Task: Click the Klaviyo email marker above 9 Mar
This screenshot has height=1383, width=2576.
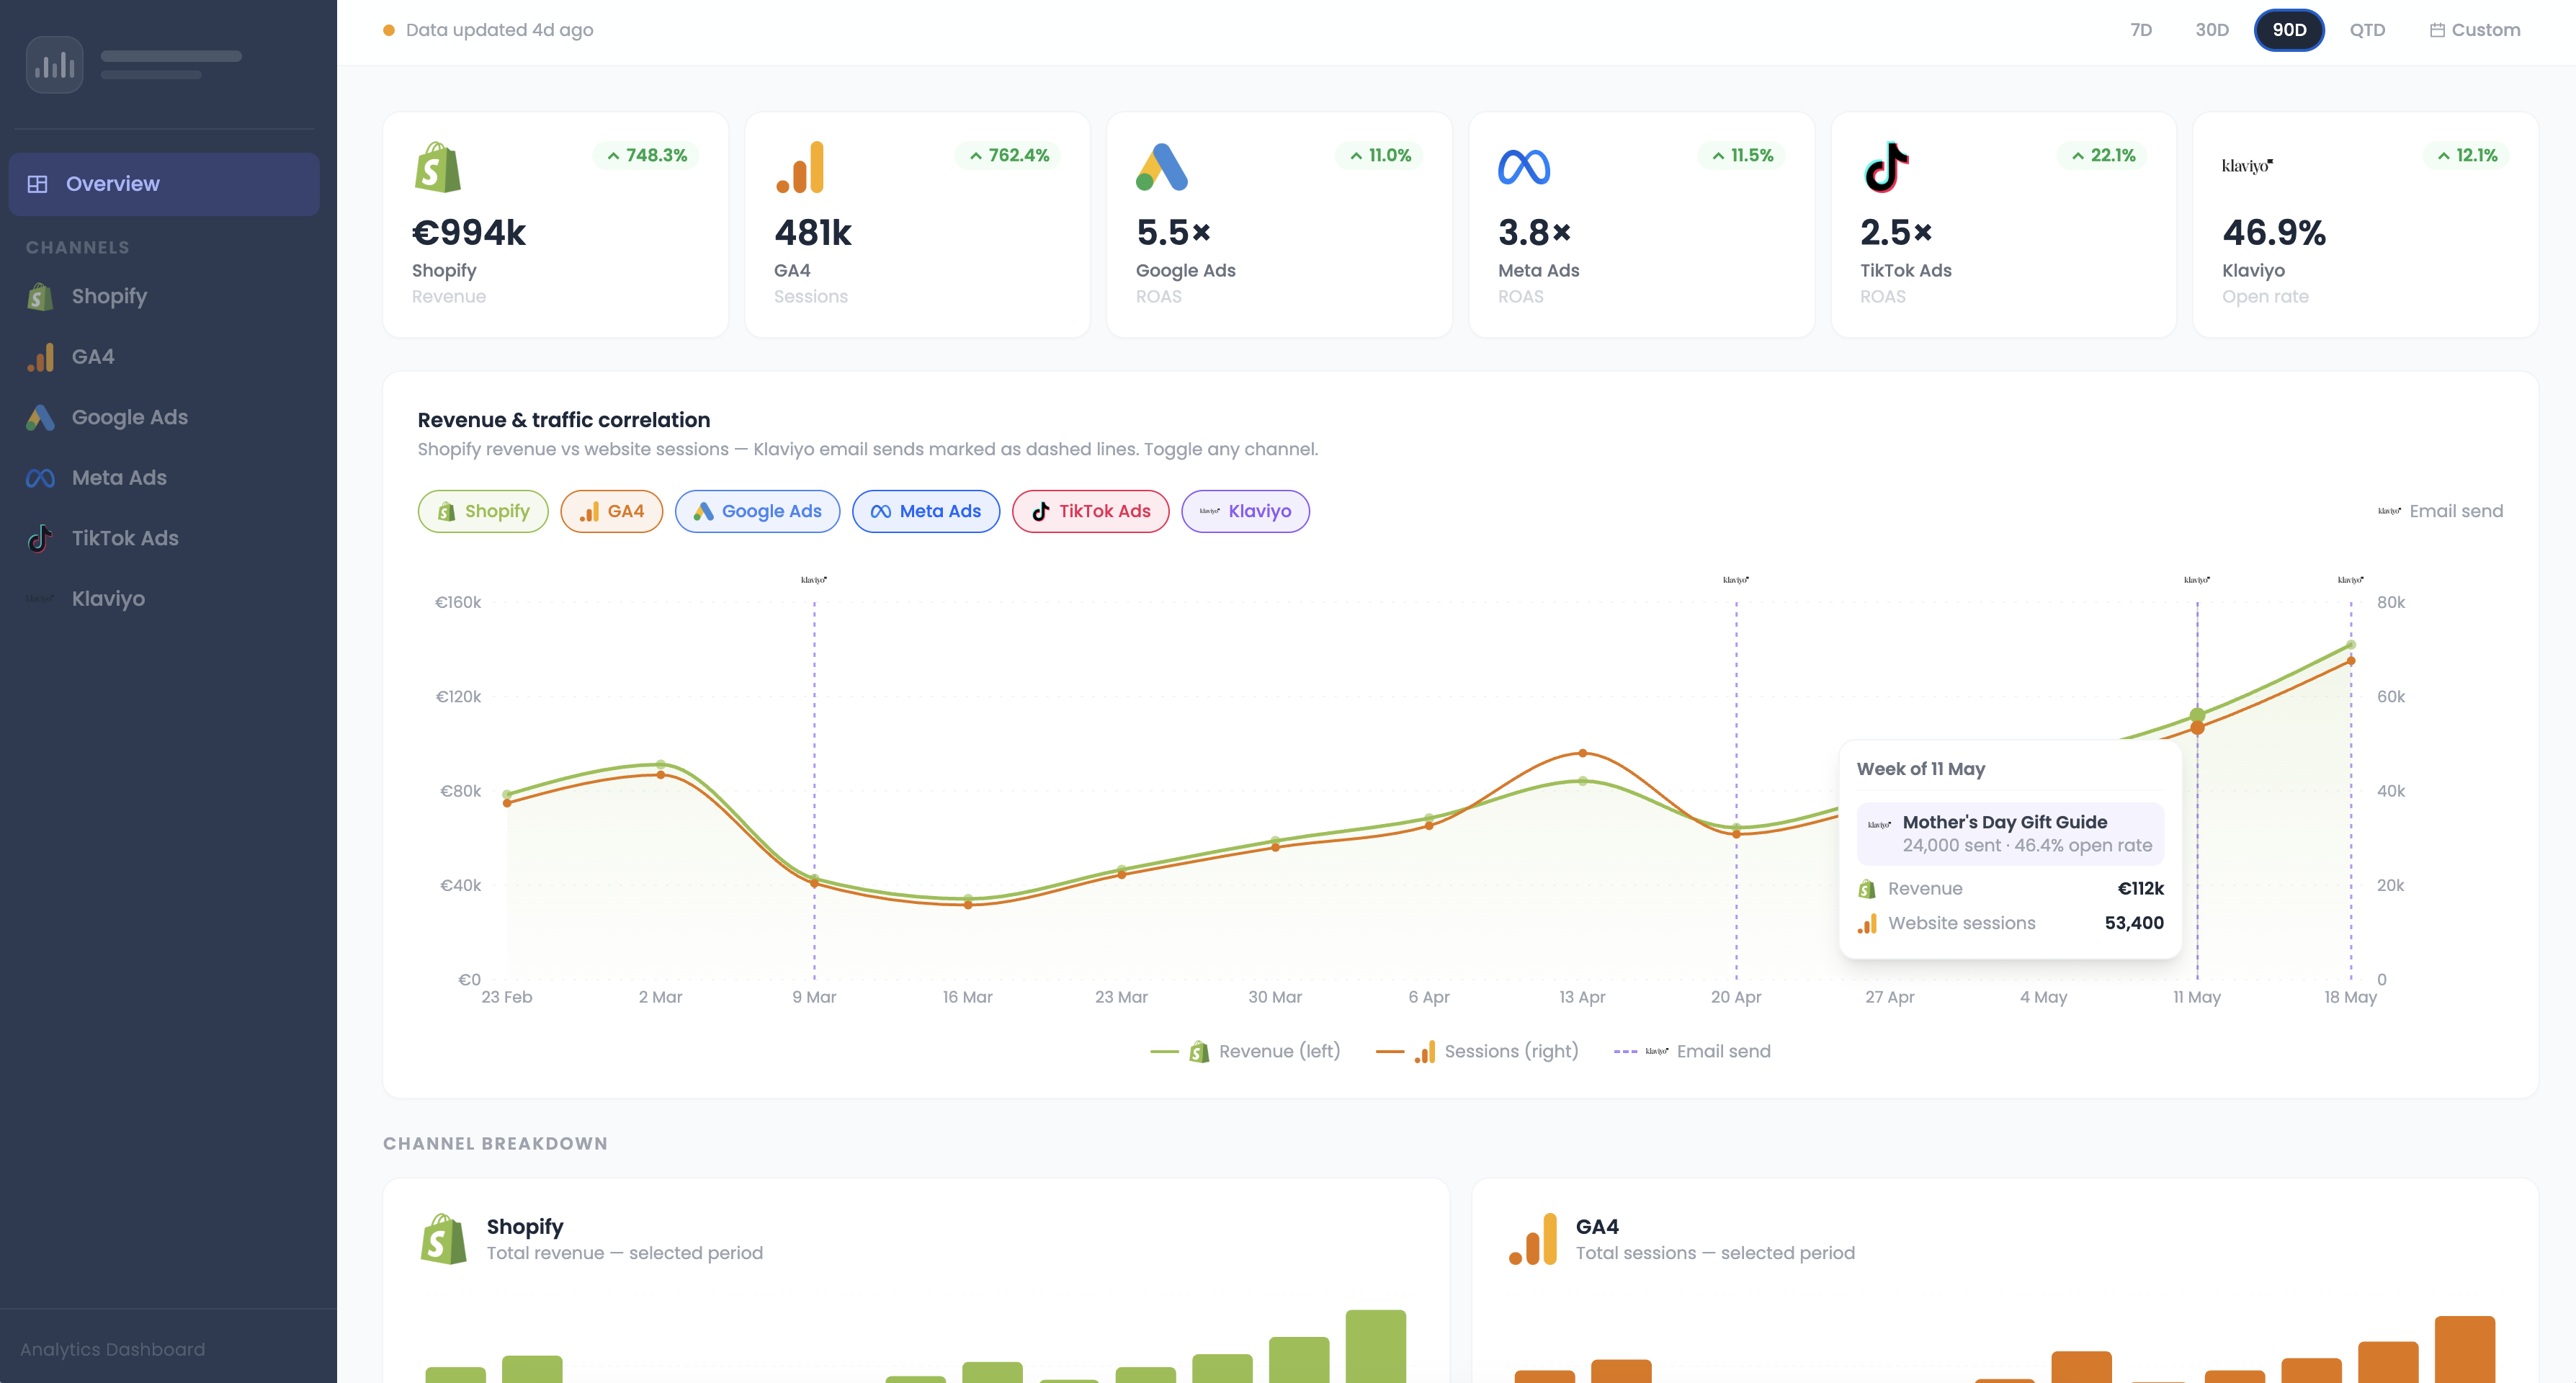Action: [x=814, y=580]
